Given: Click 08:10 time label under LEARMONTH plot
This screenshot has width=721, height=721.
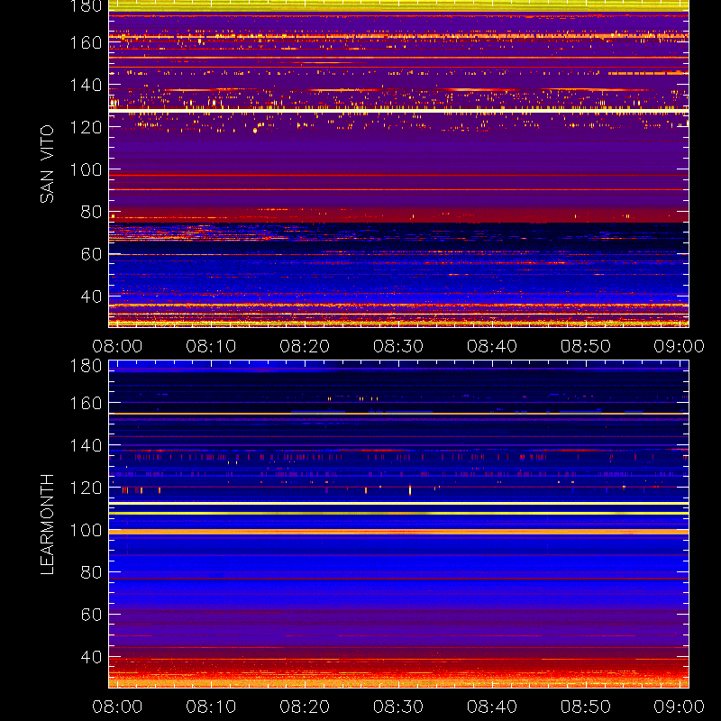Looking at the screenshot, I should (211, 707).
